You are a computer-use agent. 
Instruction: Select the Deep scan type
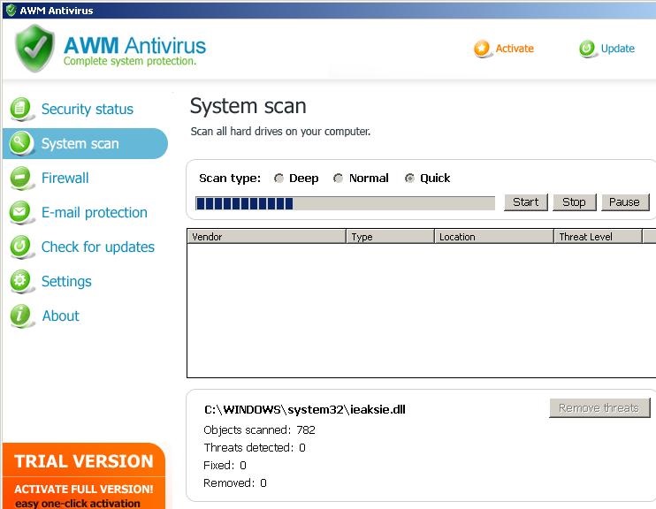point(279,179)
